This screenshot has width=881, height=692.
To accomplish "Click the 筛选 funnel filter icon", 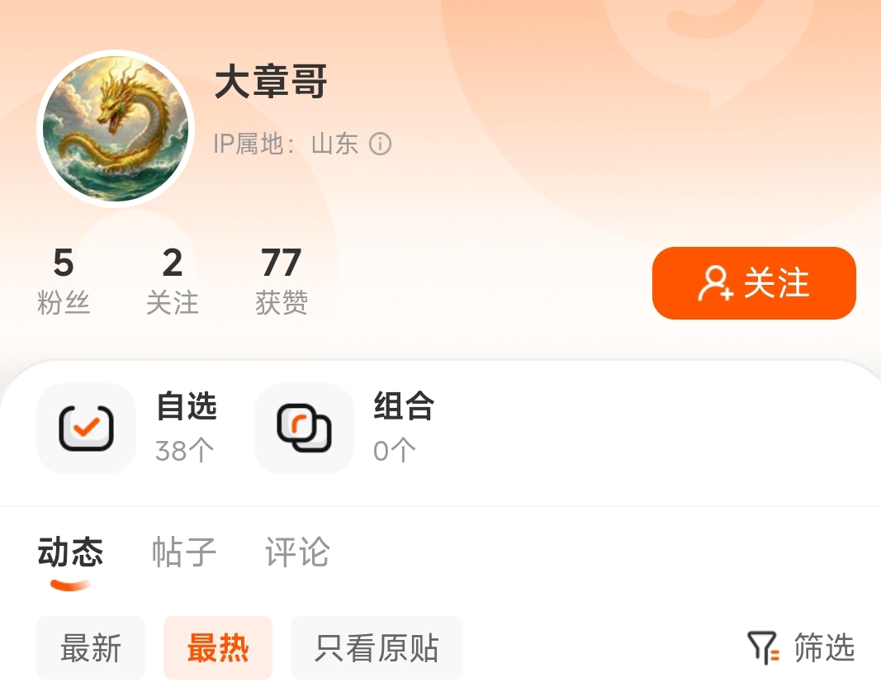I will [x=763, y=647].
